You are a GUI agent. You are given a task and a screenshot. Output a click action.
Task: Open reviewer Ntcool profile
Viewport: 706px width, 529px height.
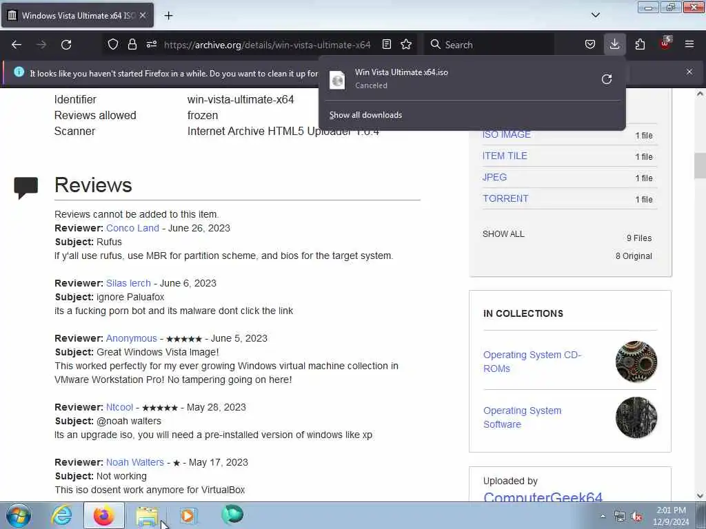click(119, 407)
